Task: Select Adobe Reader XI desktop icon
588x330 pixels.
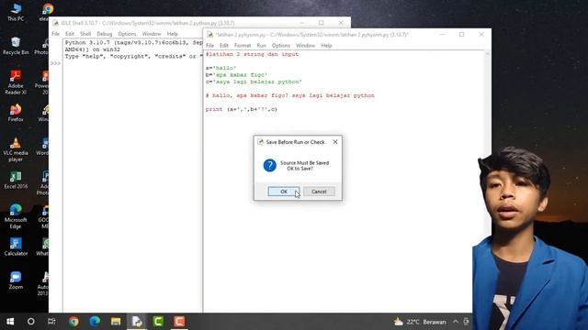Action: tap(16, 82)
